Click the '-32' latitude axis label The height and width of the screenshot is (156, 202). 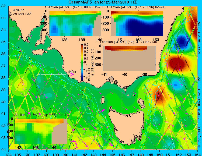pos(3,6)
